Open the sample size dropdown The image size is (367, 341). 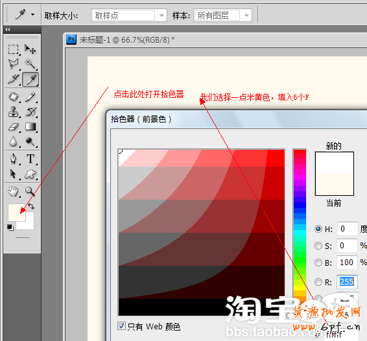[x=129, y=16]
